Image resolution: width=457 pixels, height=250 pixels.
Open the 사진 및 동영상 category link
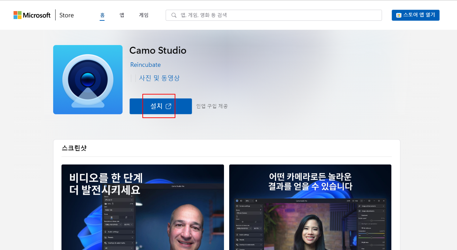(159, 78)
